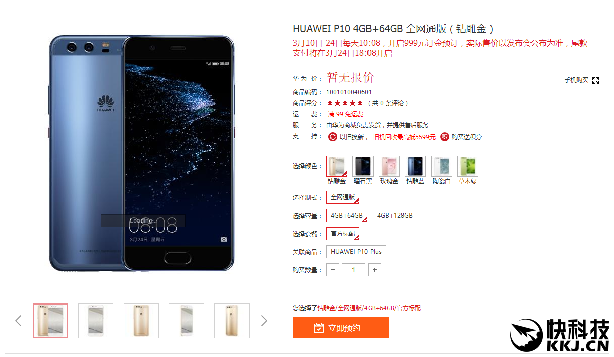Show next thumbnails with right arrow

coord(264,321)
